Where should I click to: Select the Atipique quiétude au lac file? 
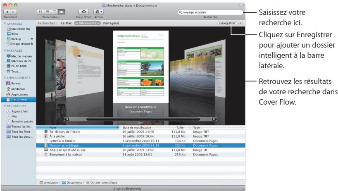[x=140, y=150]
